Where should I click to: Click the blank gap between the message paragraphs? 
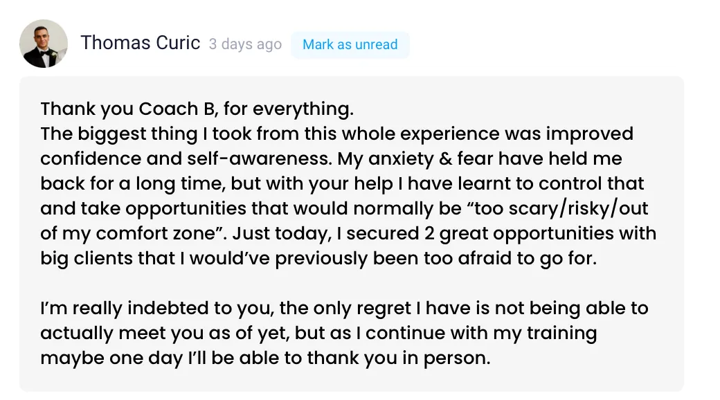351,283
